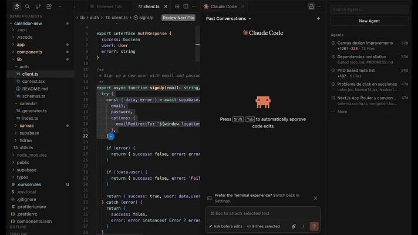Click the New Agent button
418x235 pixels.
369,21
